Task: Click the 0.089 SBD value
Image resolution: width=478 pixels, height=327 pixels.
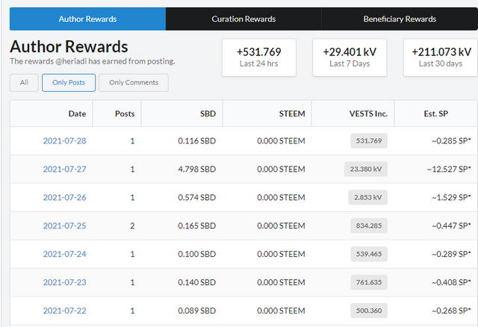Action: pos(197,311)
